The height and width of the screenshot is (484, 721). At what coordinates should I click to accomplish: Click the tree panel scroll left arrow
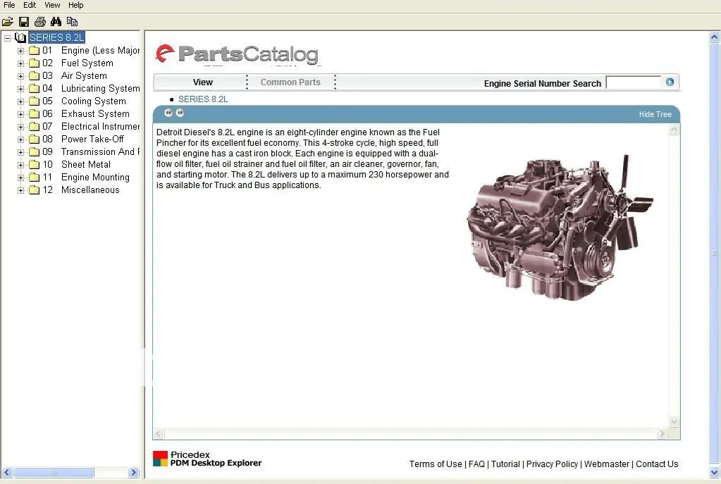(6, 473)
